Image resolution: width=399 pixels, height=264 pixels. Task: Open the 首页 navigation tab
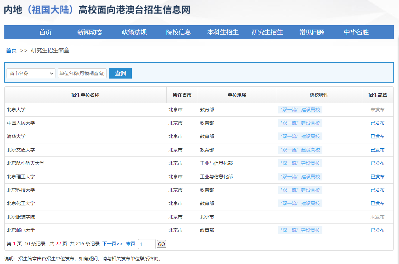tap(45, 32)
